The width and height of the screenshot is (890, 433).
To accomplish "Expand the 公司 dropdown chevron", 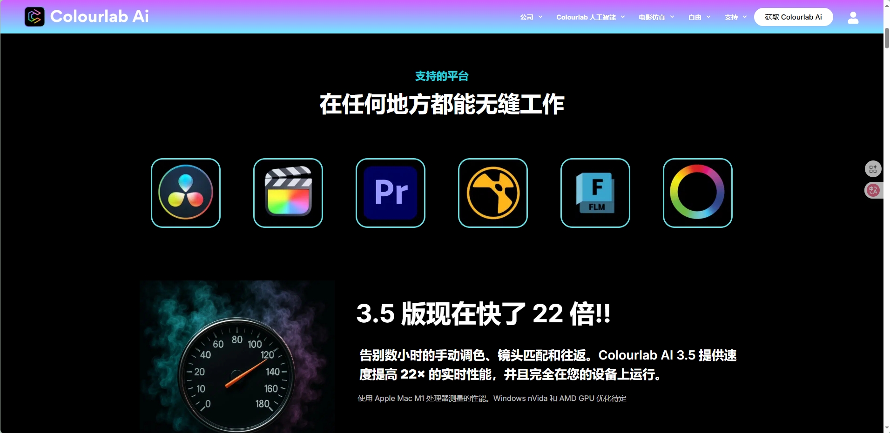I will pyautogui.click(x=540, y=17).
